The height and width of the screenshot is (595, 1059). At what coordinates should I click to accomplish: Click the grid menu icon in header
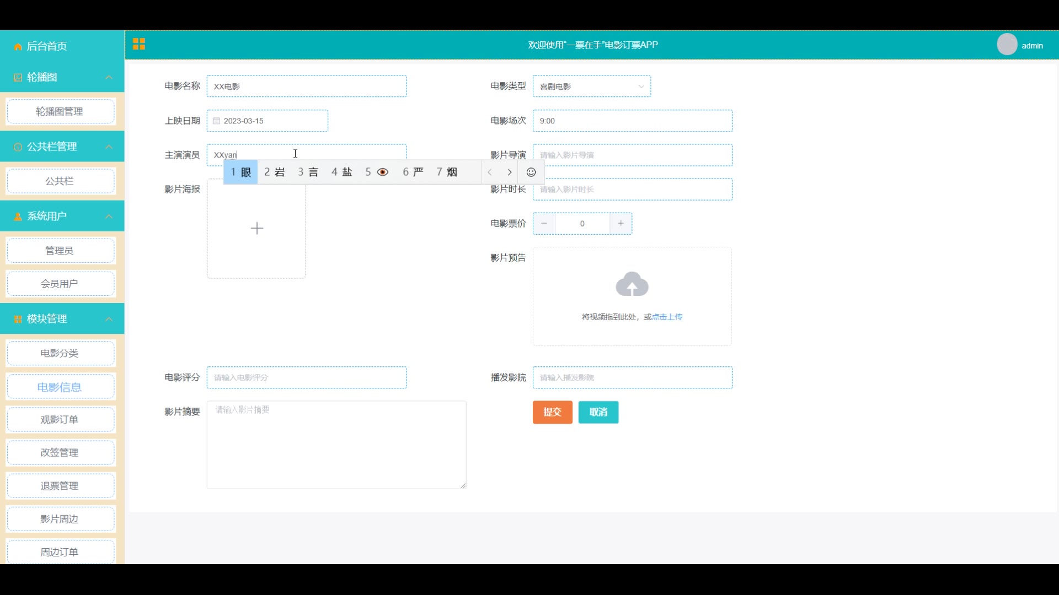139,44
